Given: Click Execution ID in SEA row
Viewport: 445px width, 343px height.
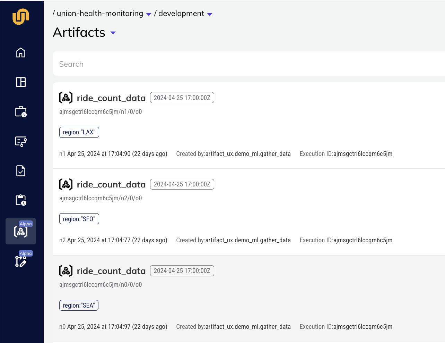Looking at the screenshot, I should (346, 326).
